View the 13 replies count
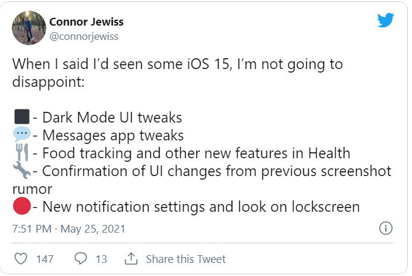The image size is (412, 276). (101, 259)
